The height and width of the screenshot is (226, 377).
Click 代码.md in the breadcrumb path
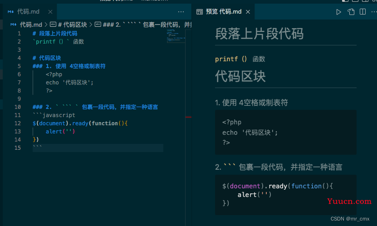click(31, 25)
